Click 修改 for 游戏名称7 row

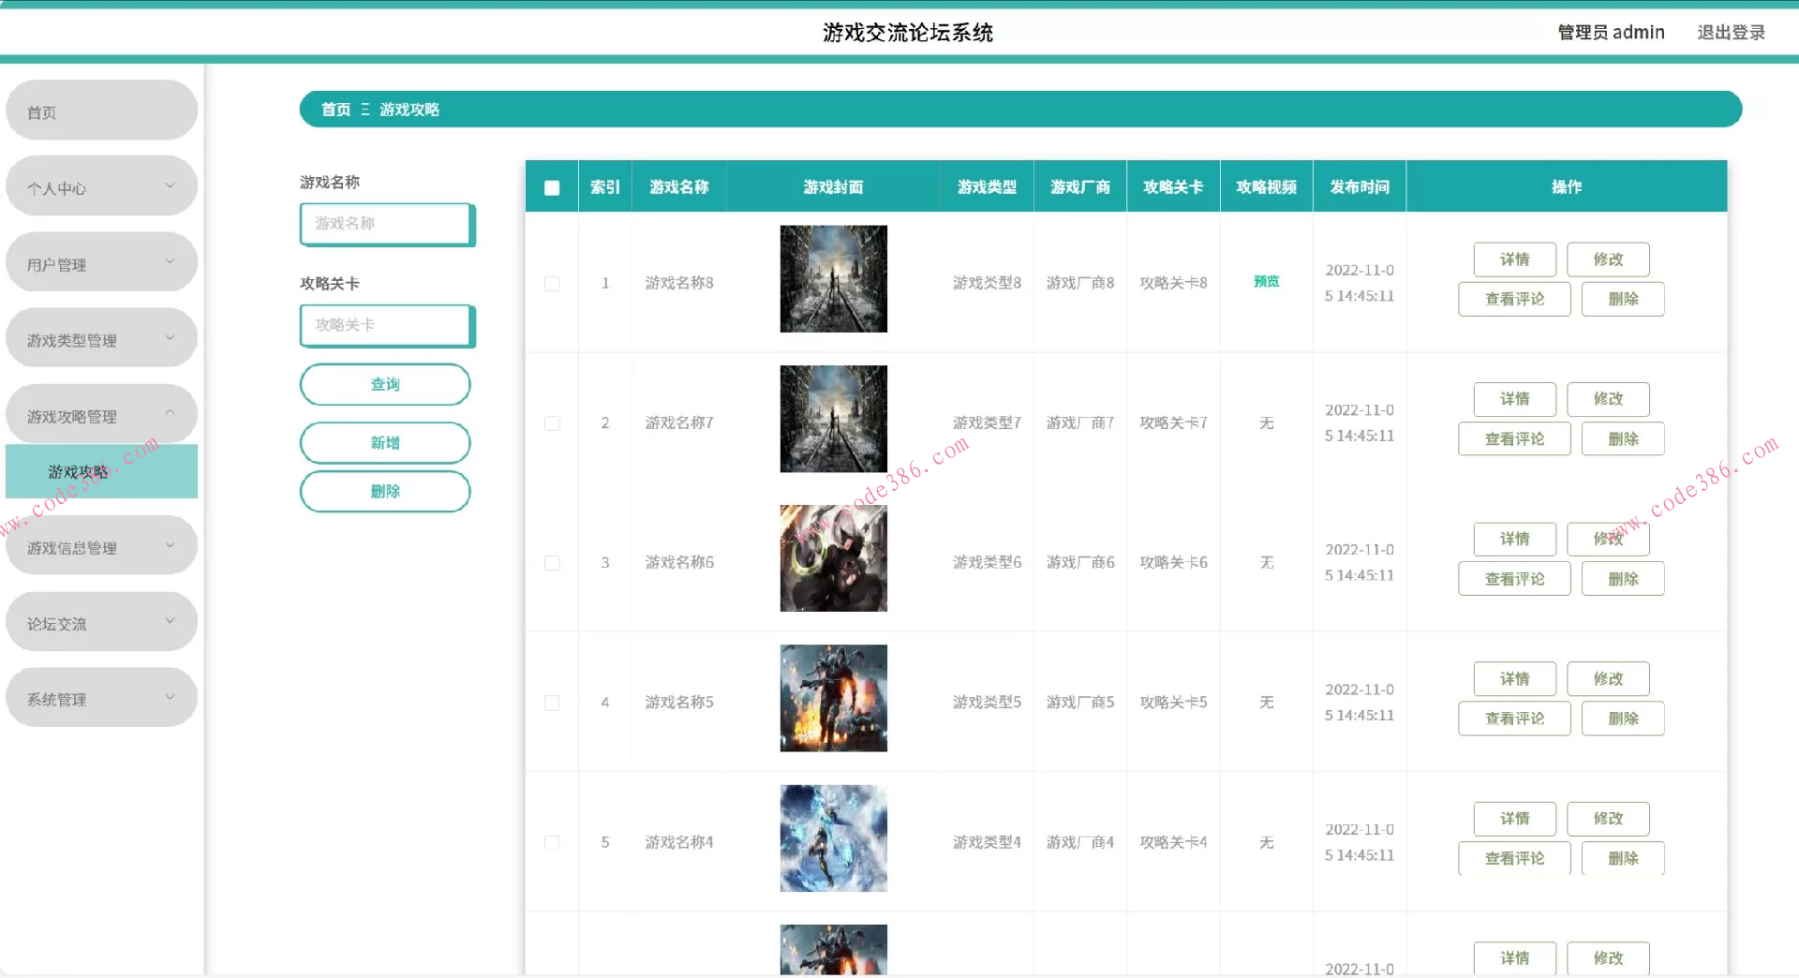point(1608,399)
